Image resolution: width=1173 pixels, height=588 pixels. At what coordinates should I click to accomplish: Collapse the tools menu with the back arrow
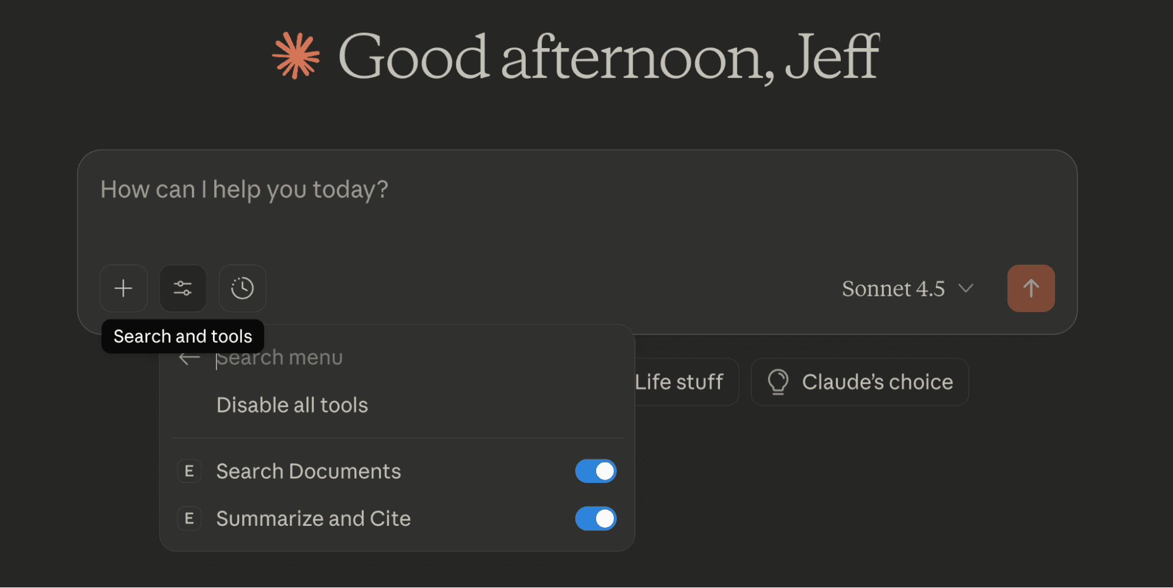click(x=188, y=357)
